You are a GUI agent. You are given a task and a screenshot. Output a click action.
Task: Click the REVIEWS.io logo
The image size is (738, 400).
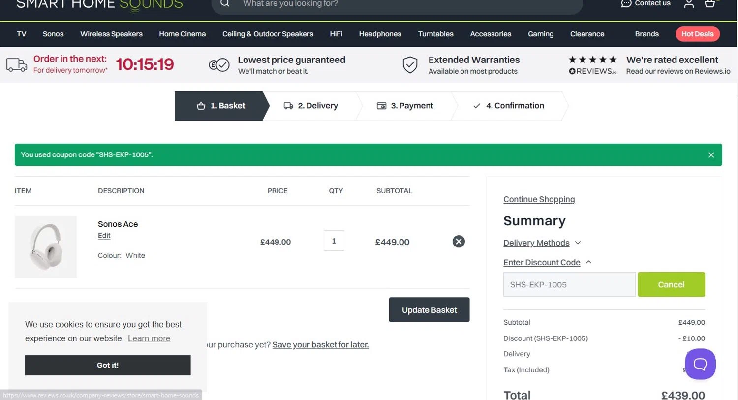coord(592,71)
